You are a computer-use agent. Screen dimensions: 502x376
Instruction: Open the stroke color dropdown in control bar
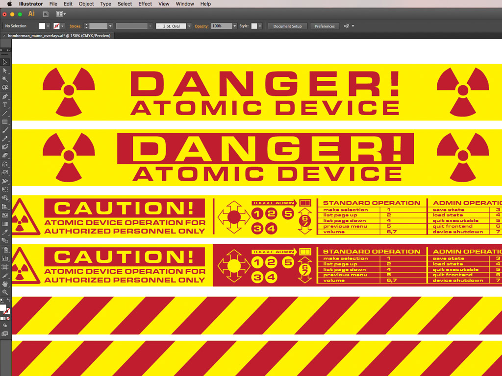[63, 26]
